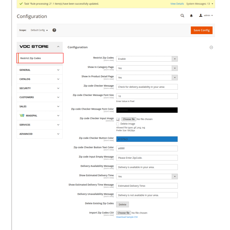
Task: Collapse the Configuration section circle icon
Action: [x=211, y=47]
